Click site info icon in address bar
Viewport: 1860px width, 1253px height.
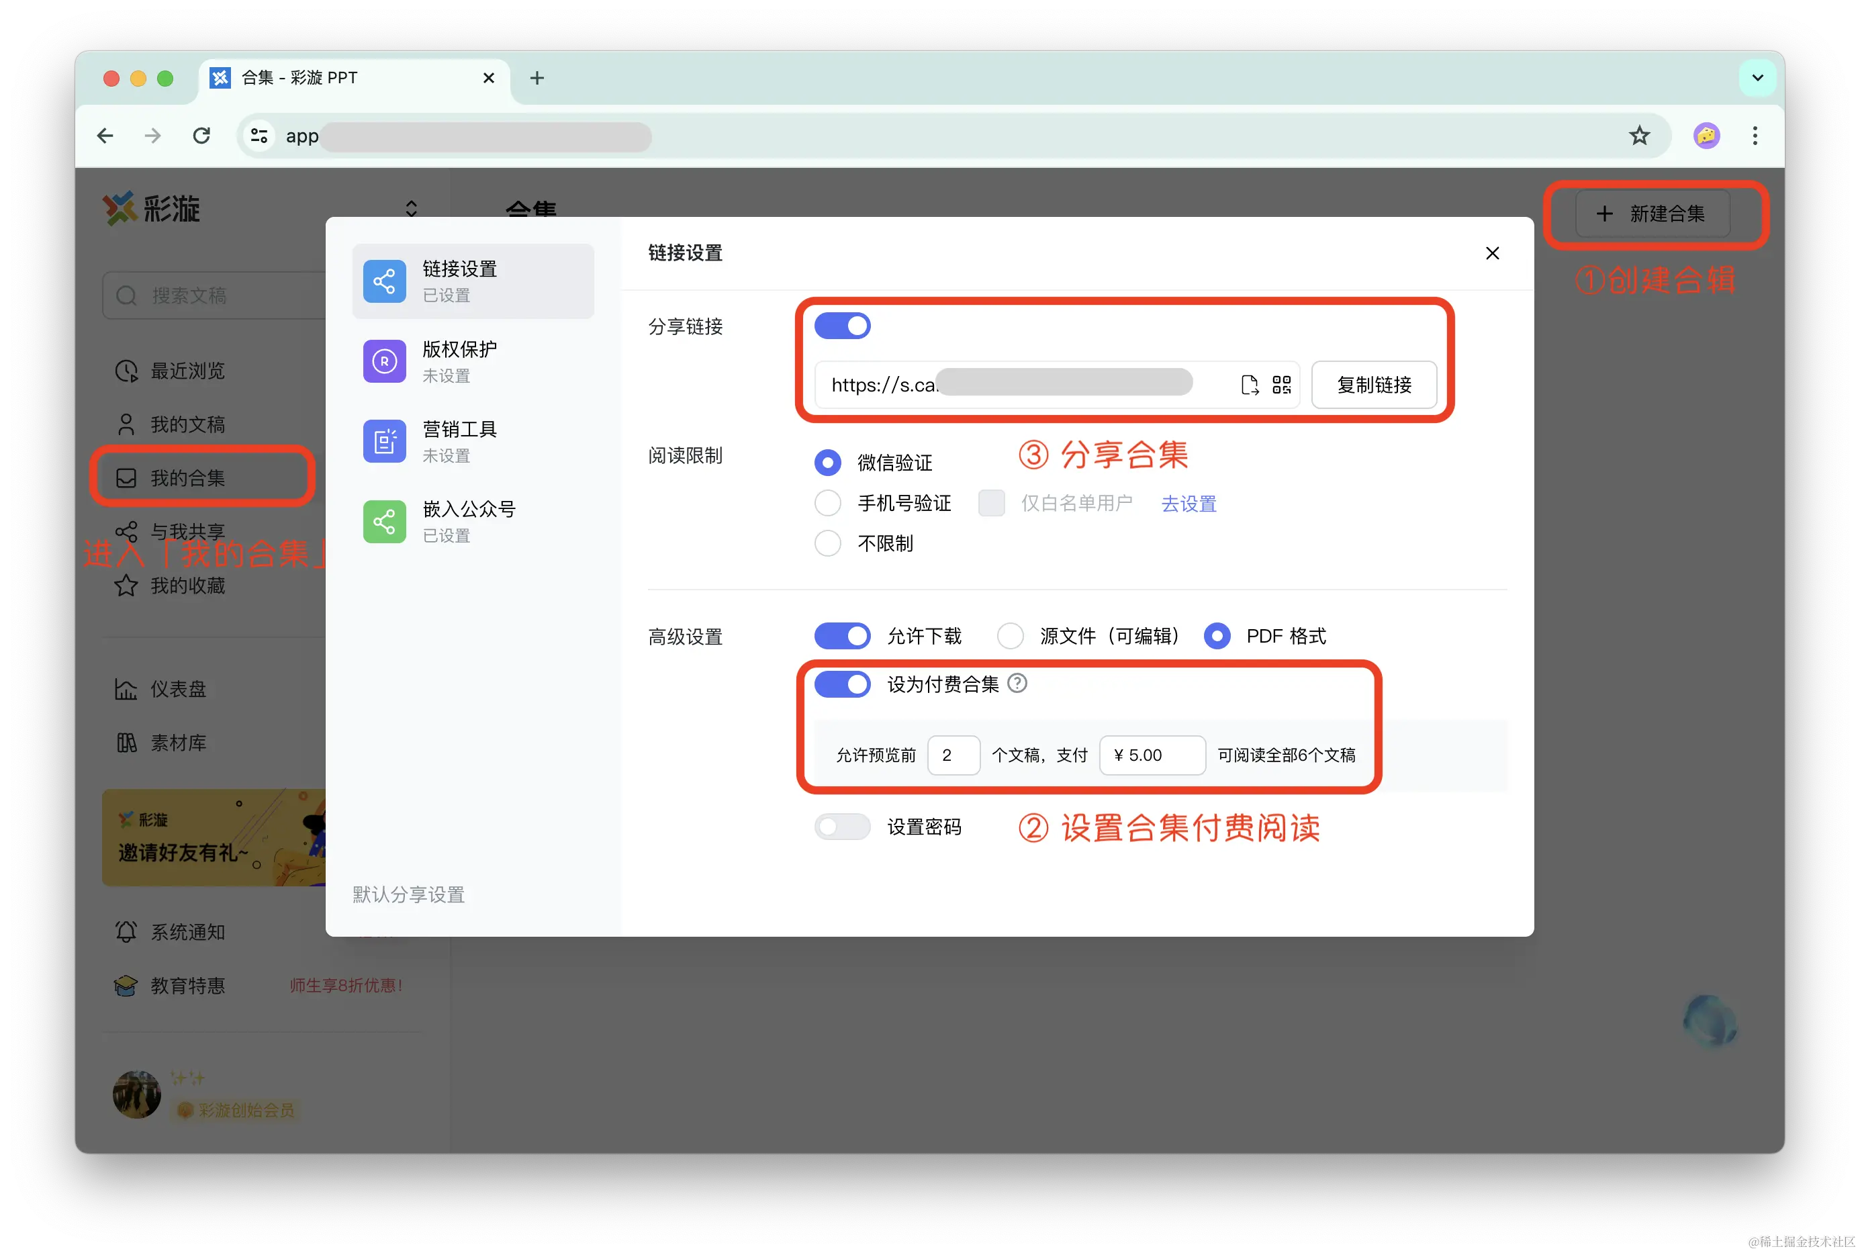click(x=259, y=136)
